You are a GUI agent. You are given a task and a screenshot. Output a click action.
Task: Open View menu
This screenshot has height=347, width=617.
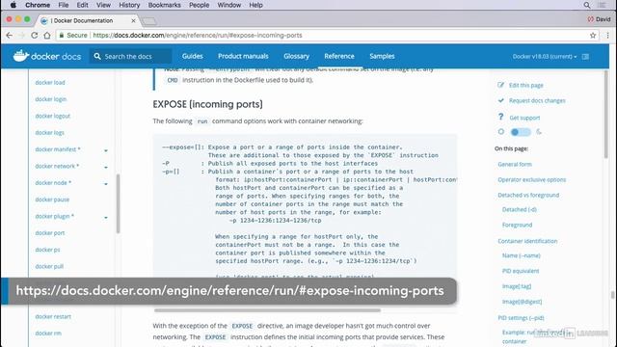103,5
